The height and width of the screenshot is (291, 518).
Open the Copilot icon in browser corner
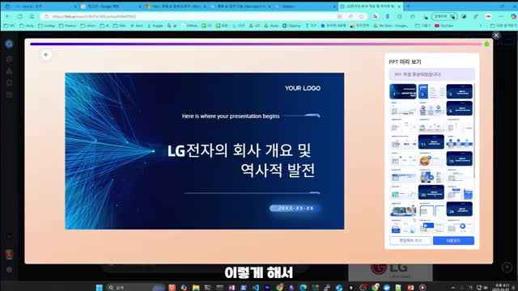pos(513,16)
